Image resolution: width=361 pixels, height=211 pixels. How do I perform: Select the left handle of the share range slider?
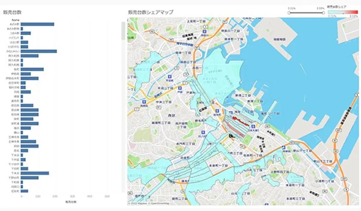click(x=289, y=13)
